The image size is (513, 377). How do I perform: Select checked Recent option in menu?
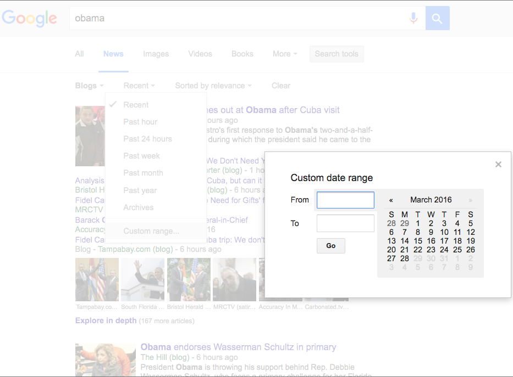(x=156, y=105)
